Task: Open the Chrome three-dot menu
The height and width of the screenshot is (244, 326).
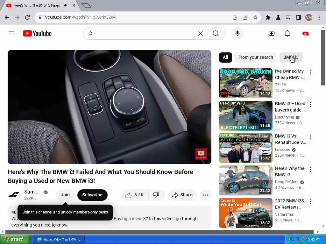Action: tap(319, 18)
